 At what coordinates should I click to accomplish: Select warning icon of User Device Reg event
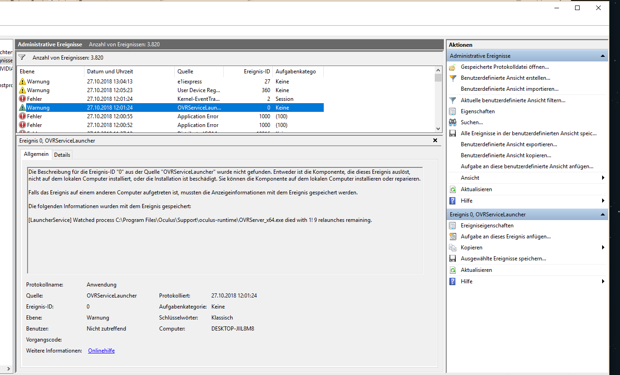[22, 90]
